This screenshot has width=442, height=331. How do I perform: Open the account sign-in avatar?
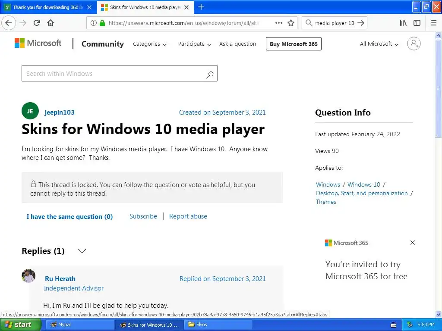[414, 44]
